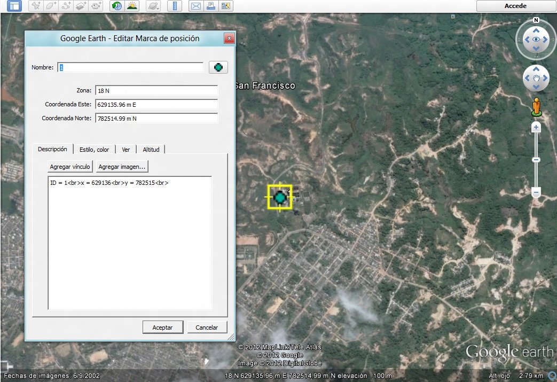Click the teal placemark marker on the map
This screenshot has width=557, height=382.
point(280,197)
